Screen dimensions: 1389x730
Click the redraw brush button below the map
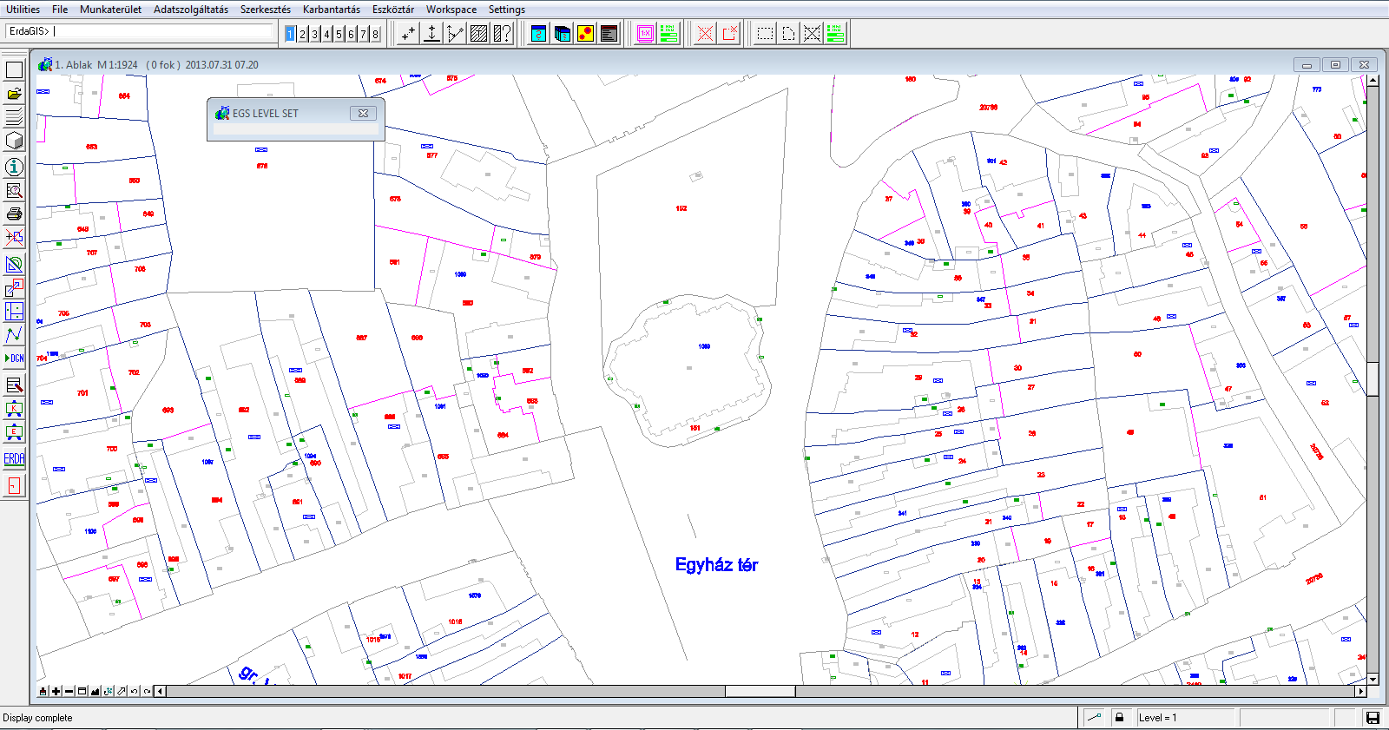click(43, 691)
